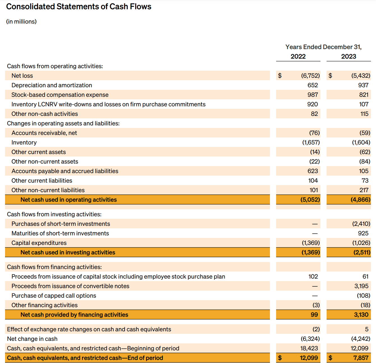The width and height of the screenshot is (376, 363).
Task: Click capped call options value (108)
Action: tap(364, 296)
